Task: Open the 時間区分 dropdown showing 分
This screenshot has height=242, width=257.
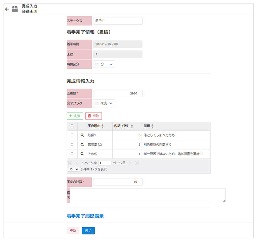Action: pos(104,64)
